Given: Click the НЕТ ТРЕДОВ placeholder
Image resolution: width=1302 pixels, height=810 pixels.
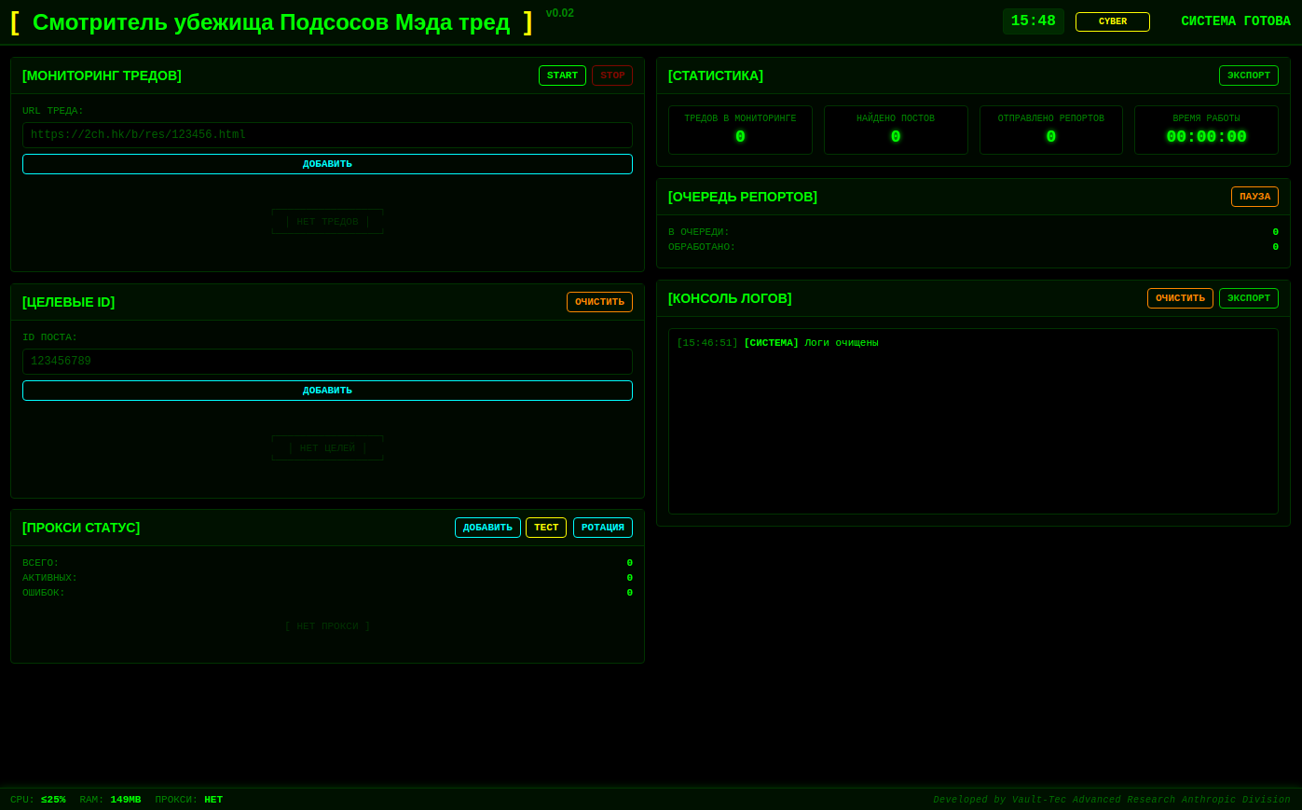Looking at the screenshot, I should (x=327, y=222).
